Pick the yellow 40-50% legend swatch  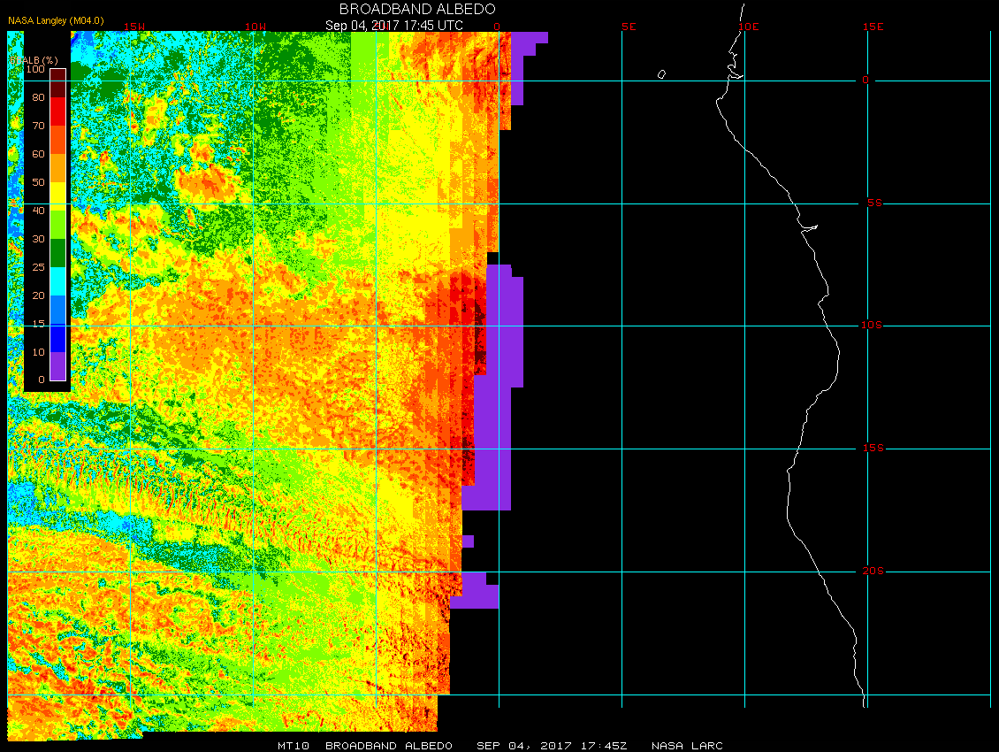[x=58, y=196]
